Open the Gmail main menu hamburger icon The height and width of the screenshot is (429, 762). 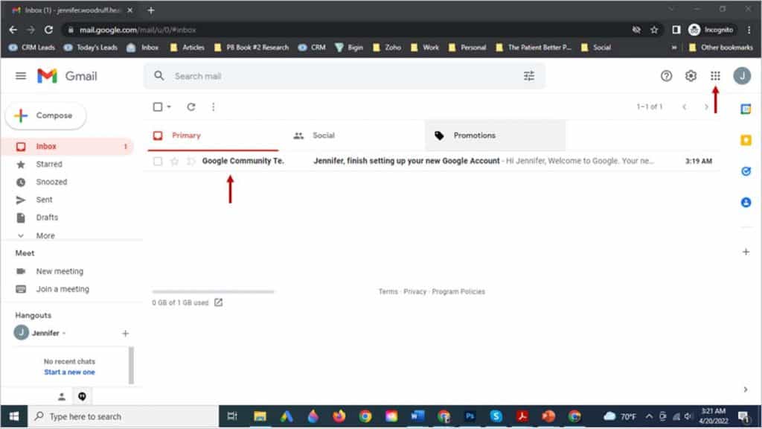pos(20,76)
